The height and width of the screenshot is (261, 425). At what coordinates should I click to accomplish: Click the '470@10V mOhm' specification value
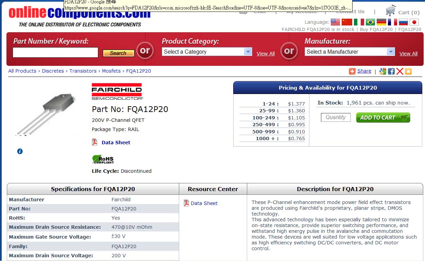(132, 227)
